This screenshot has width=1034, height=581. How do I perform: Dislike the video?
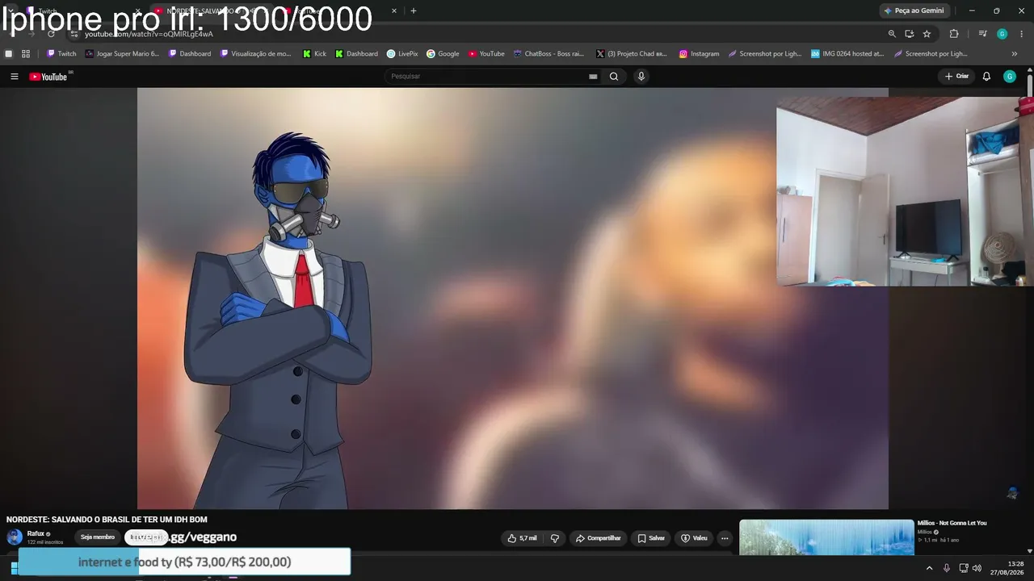555,538
